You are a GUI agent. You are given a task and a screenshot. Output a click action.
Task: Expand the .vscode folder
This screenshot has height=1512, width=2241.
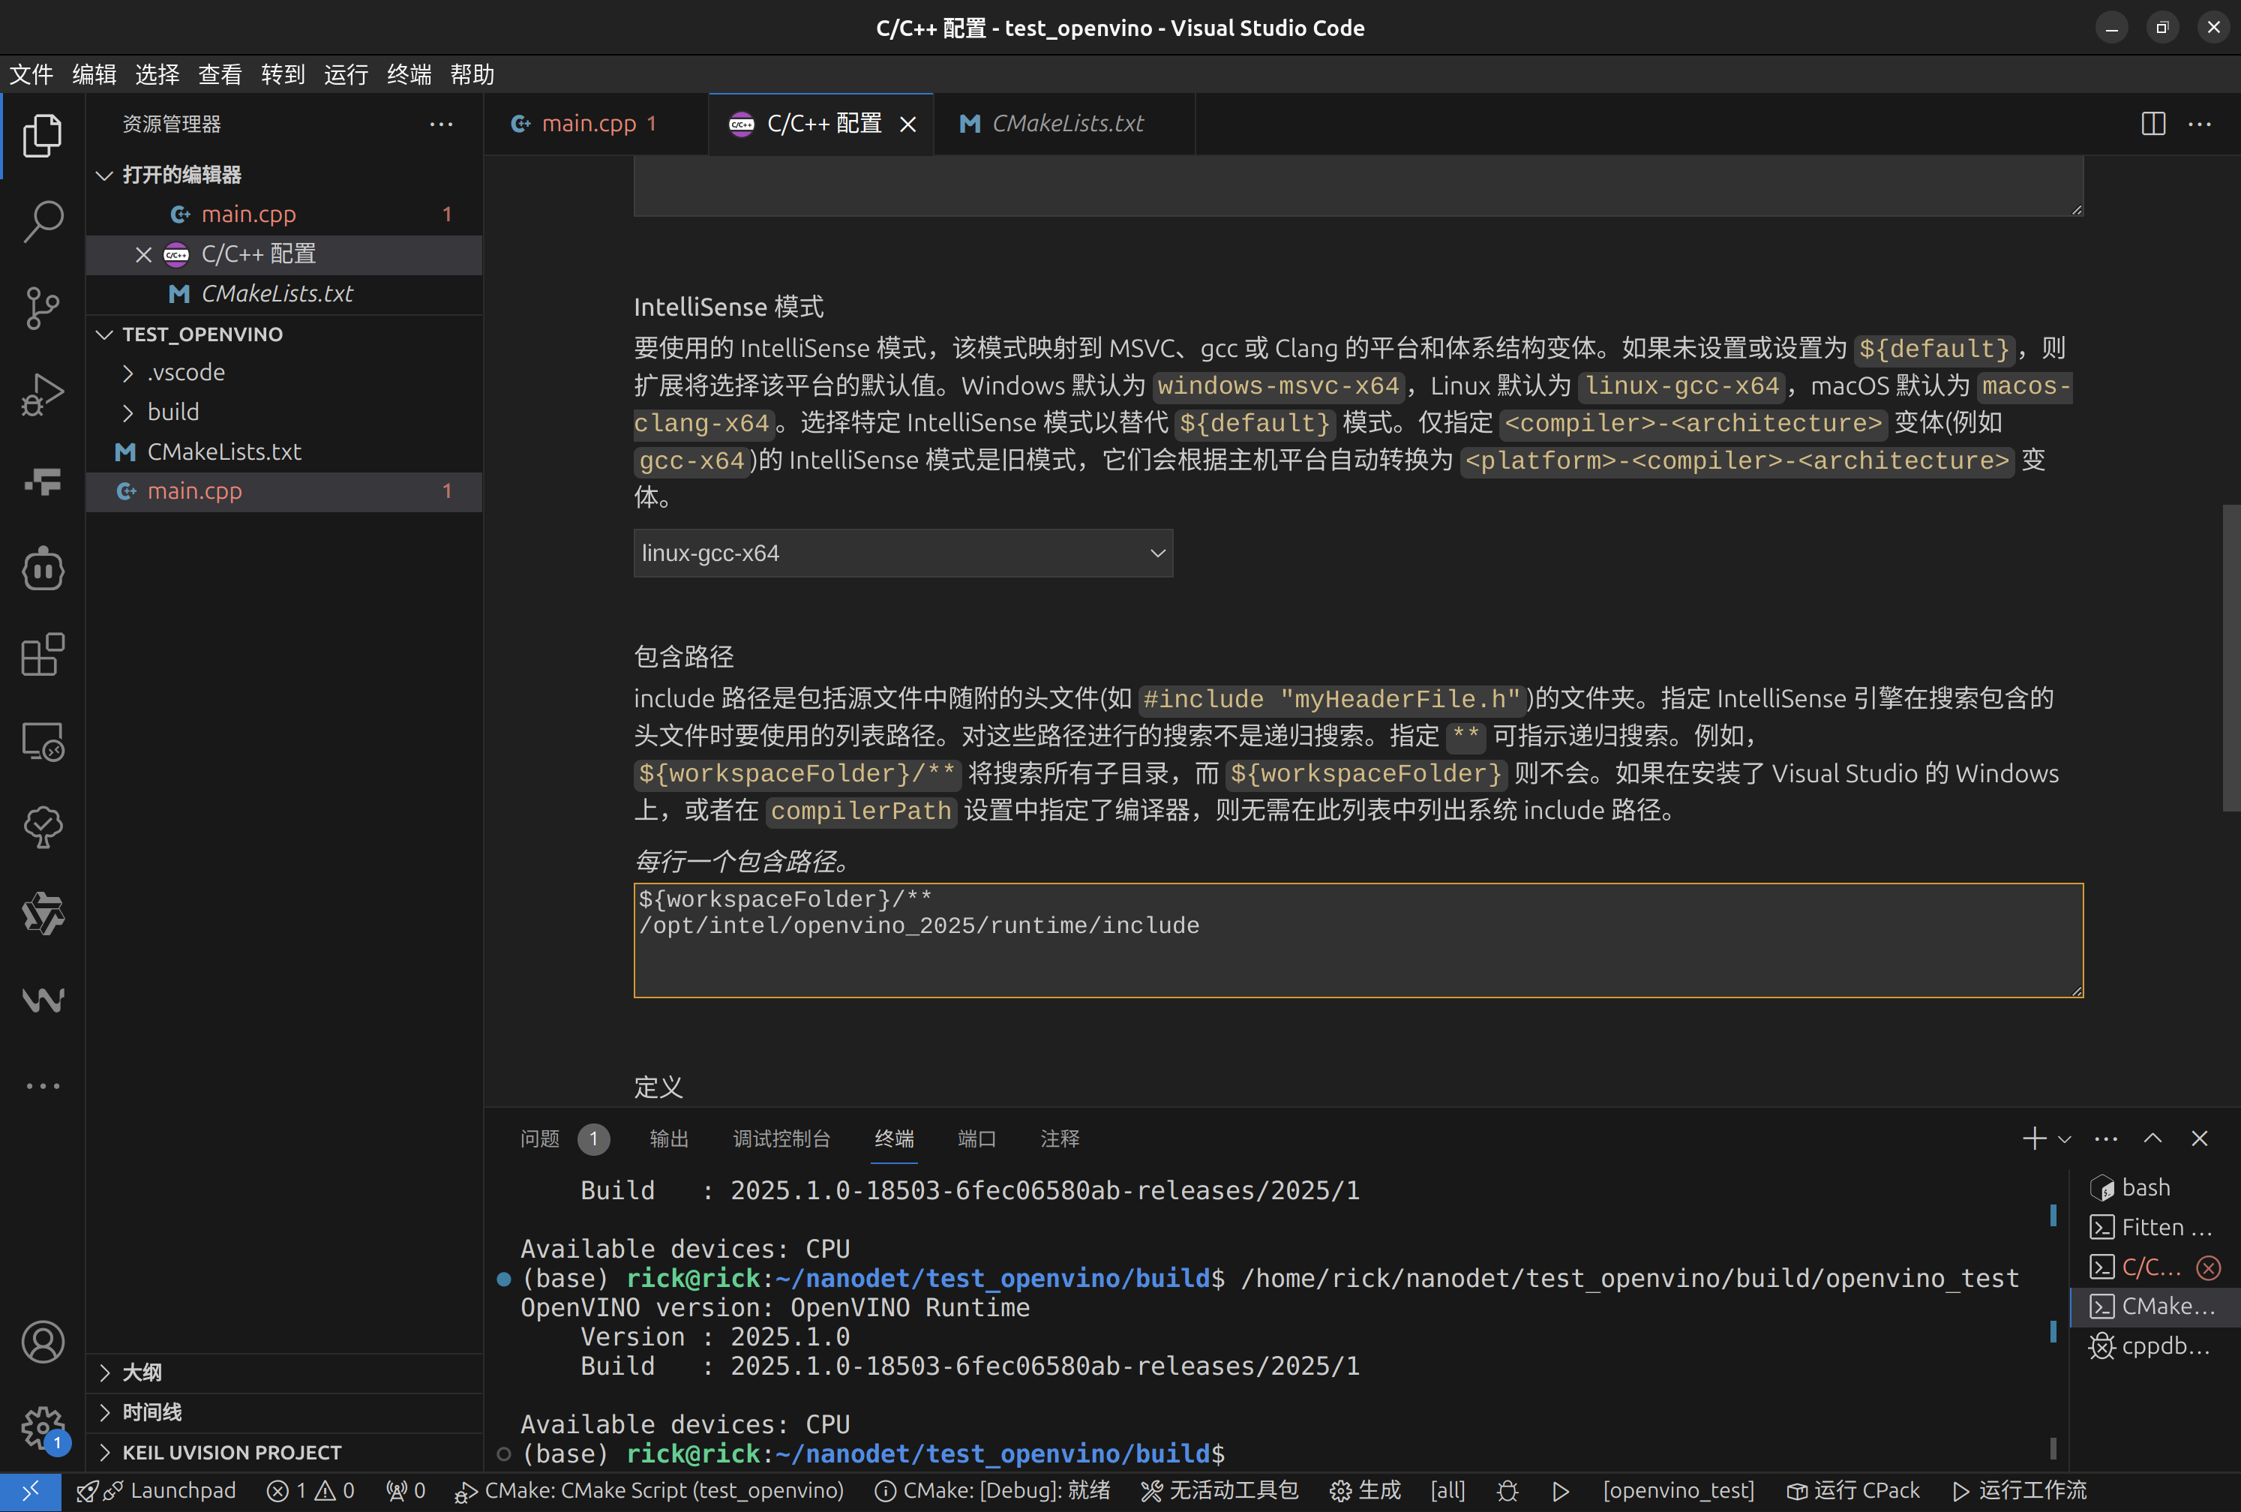pos(284,373)
